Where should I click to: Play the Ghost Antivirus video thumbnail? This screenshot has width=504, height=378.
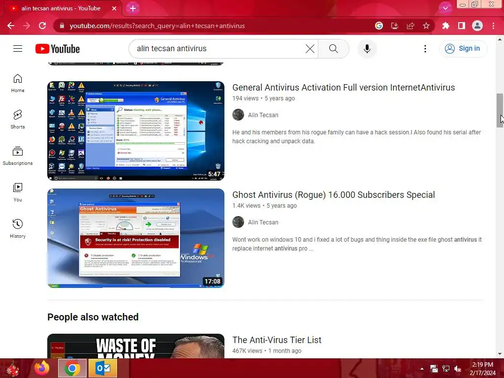pyautogui.click(x=136, y=238)
